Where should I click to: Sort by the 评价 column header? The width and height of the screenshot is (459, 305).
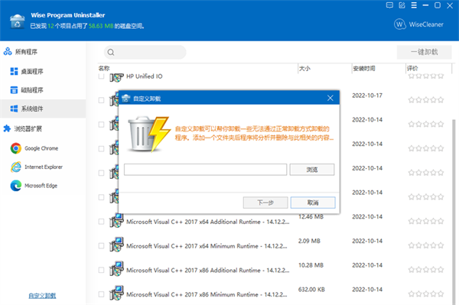tap(412, 69)
